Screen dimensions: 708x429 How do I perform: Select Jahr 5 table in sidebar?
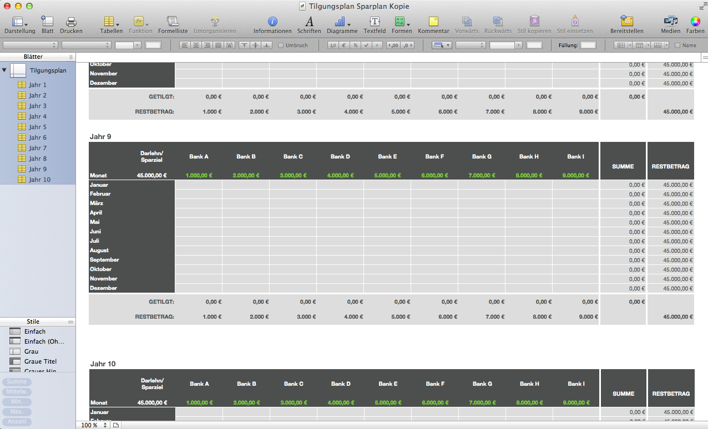tap(38, 127)
